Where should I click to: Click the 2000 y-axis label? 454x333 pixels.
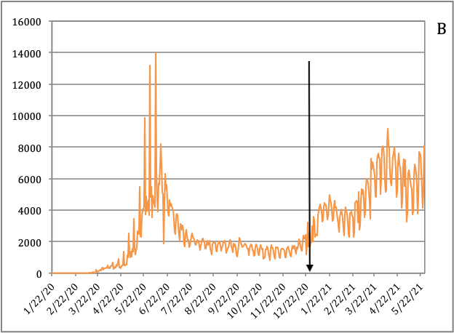click(x=30, y=242)
